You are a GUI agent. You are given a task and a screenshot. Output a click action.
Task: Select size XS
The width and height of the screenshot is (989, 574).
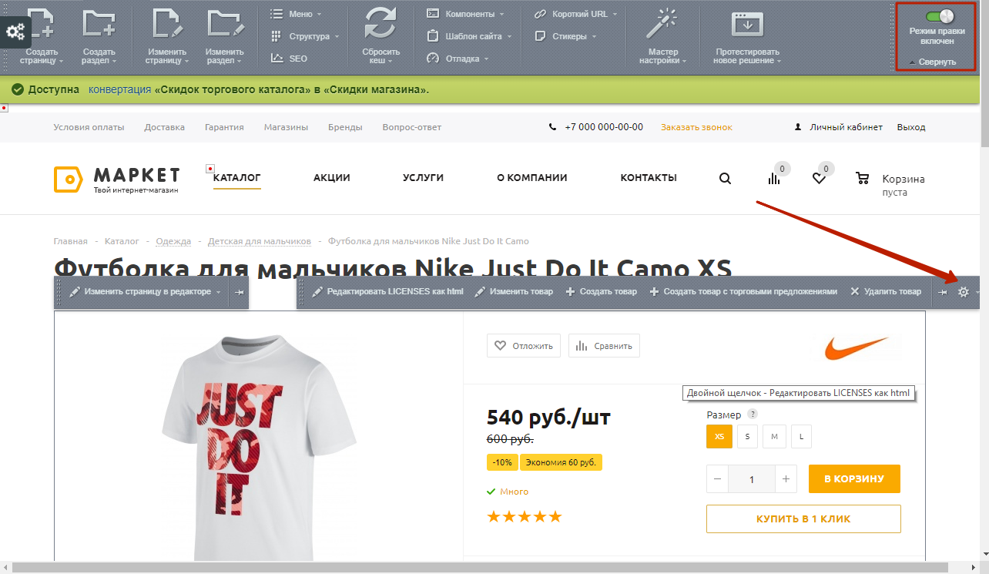click(719, 436)
